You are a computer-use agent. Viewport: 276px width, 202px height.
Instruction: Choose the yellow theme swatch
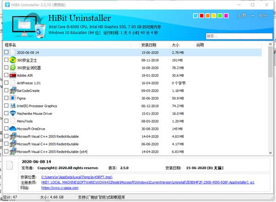click(x=214, y=16)
